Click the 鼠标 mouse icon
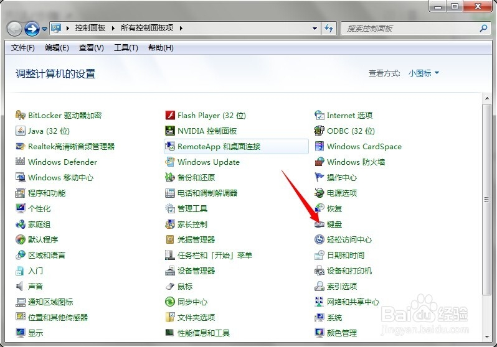This screenshot has width=497, height=347. tap(170, 286)
